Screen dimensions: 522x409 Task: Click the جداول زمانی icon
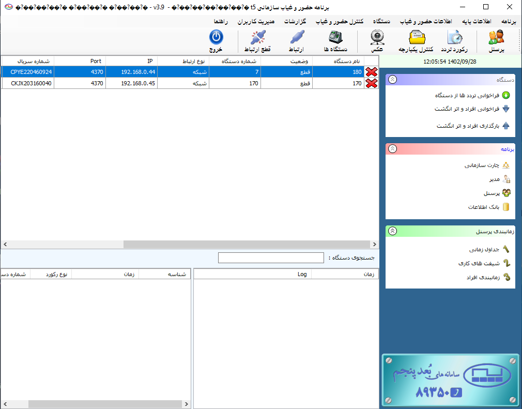506,249
